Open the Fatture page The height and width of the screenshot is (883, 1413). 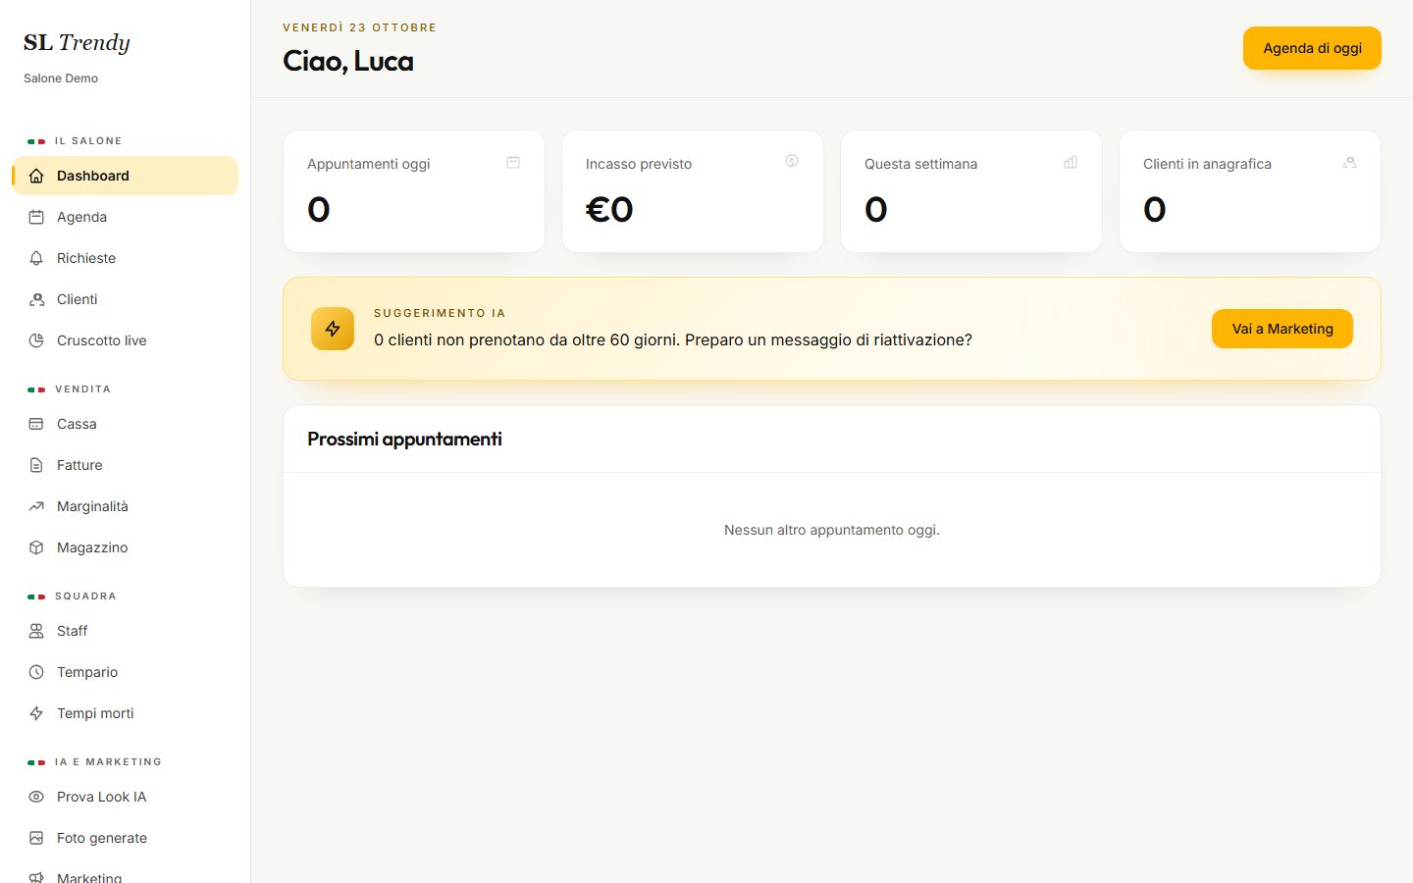(x=126, y=465)
